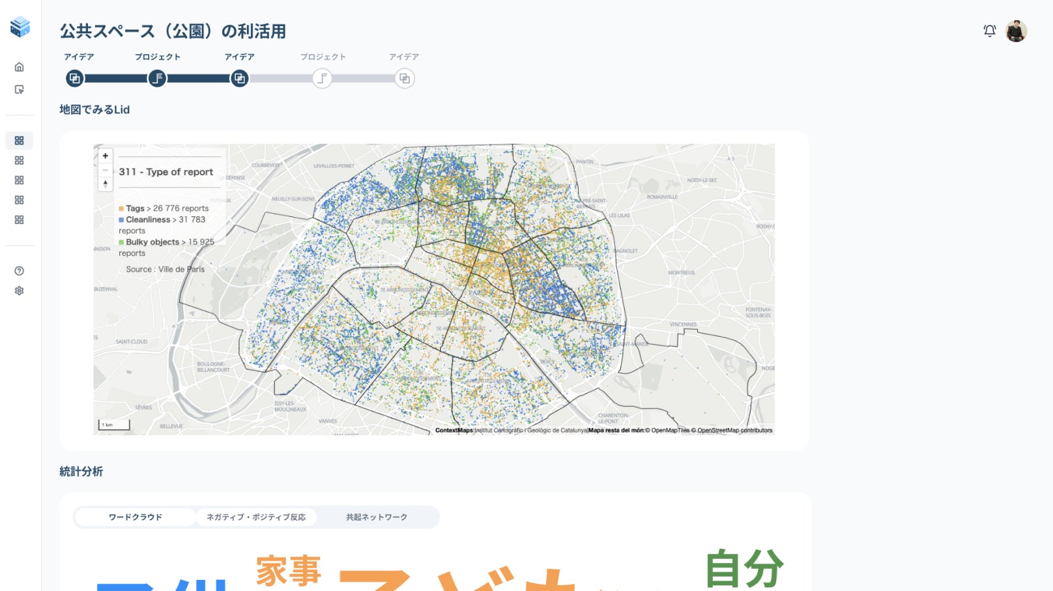Screen dimensions: 1053x591
Task: Click the 'Tags > 26 776 reports' legend entry
Action: pos(167,209)
